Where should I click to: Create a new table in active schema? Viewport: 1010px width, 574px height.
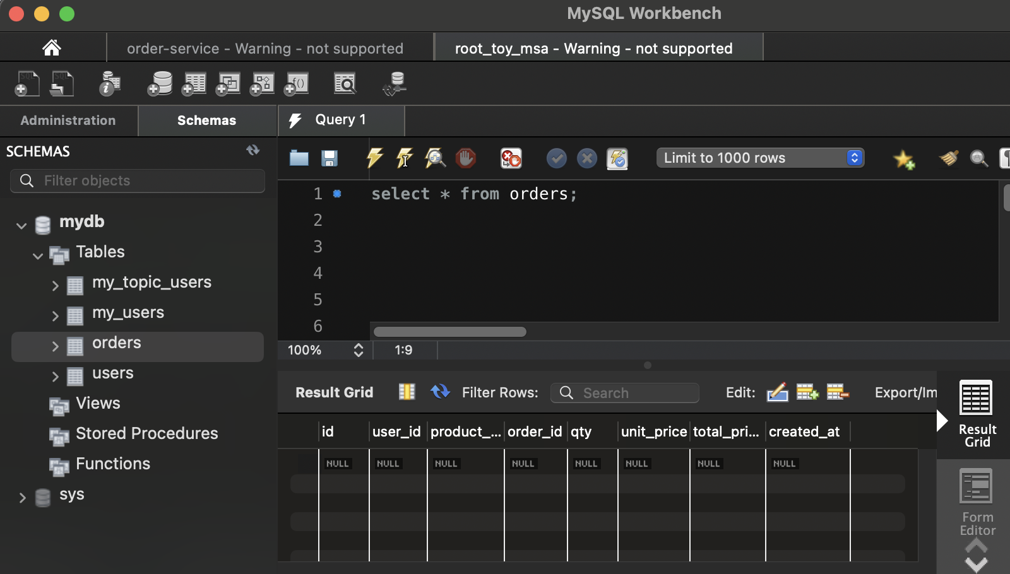click(194, 83)
